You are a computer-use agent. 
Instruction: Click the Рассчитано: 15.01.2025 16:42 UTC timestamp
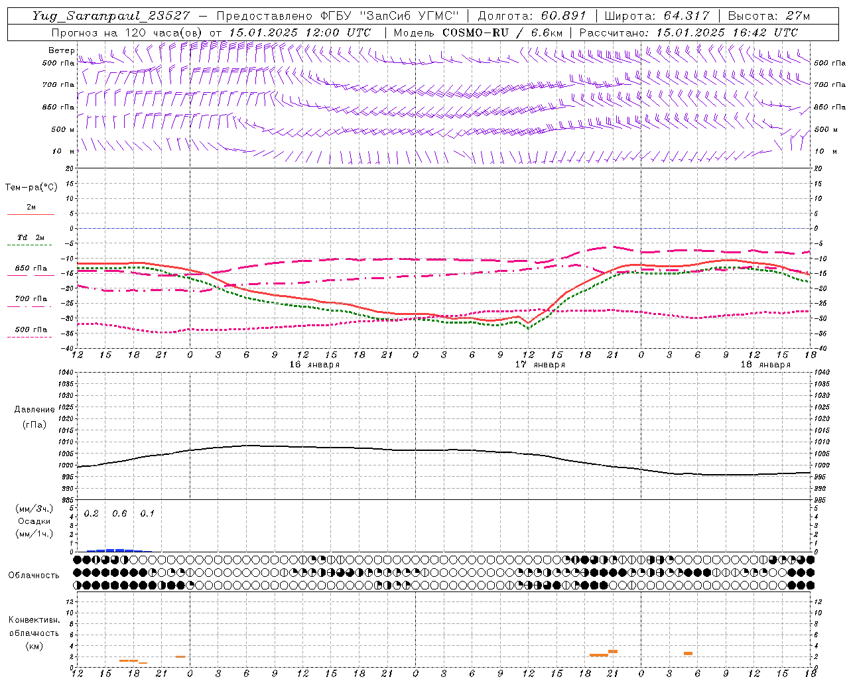[x=688, y=32]
